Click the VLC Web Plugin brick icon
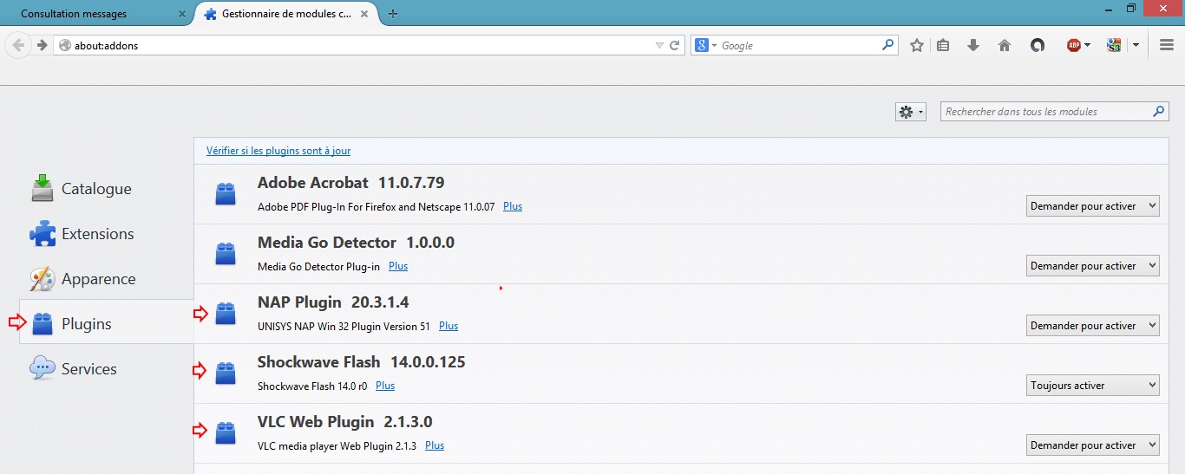 [226, 433]
